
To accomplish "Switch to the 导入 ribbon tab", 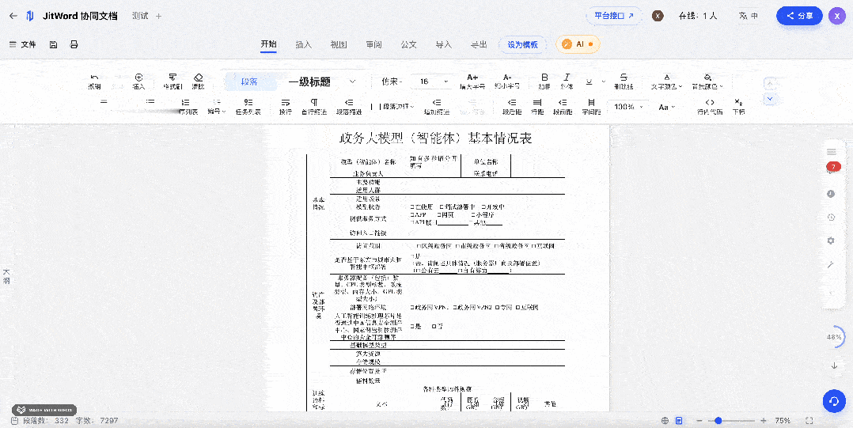I will point(443,44).
